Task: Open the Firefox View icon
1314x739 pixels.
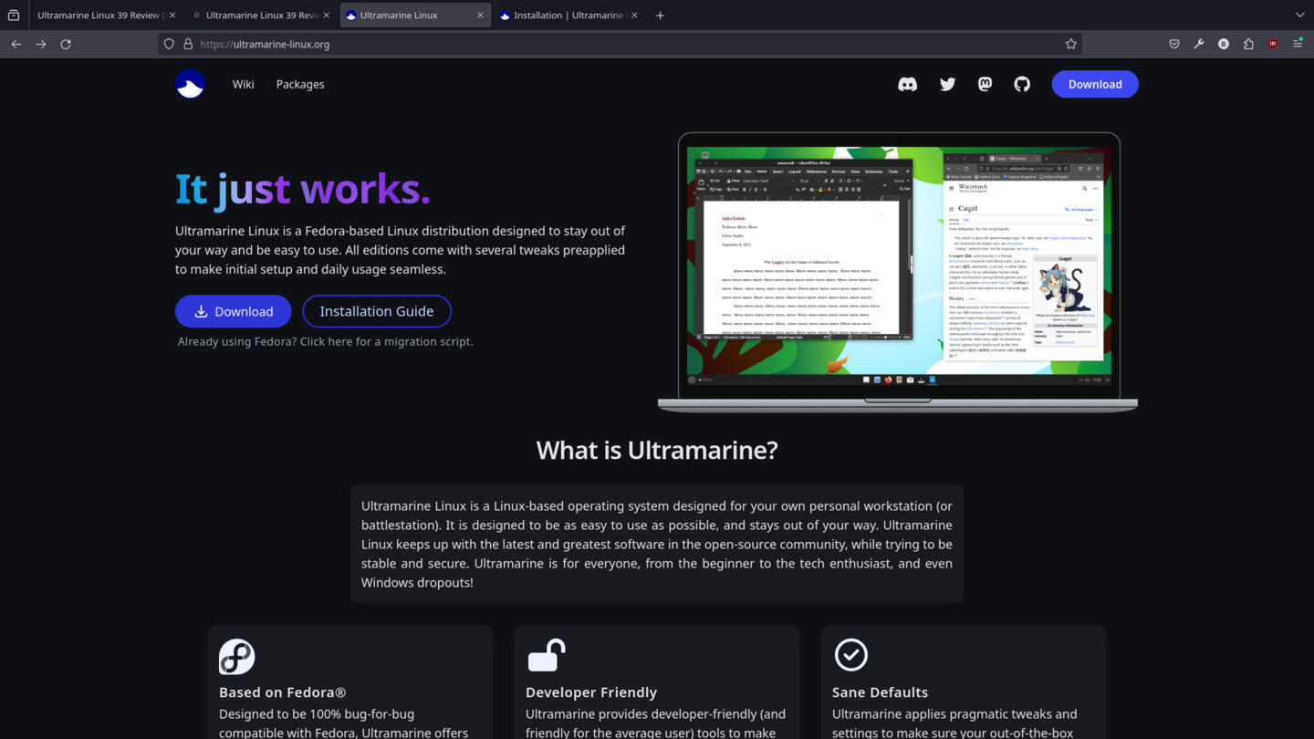Action: pos(14,16)
